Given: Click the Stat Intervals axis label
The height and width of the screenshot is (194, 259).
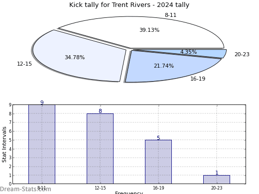Looking at the screenshot, I should 4,144.
